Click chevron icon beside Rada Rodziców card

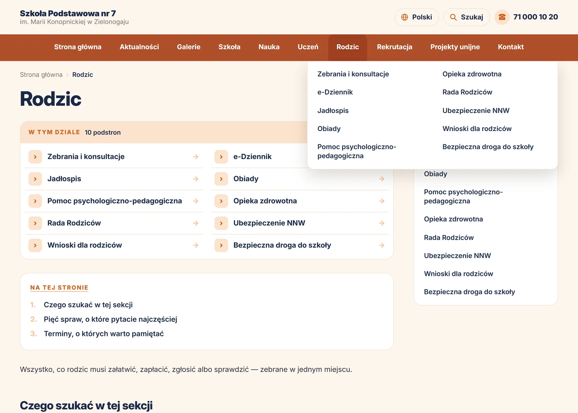[x=35, y=223]
